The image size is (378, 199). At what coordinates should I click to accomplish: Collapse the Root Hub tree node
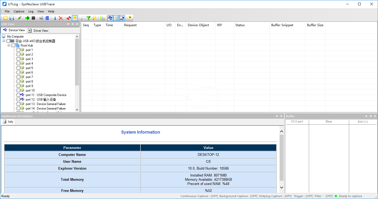click(8, 45)
